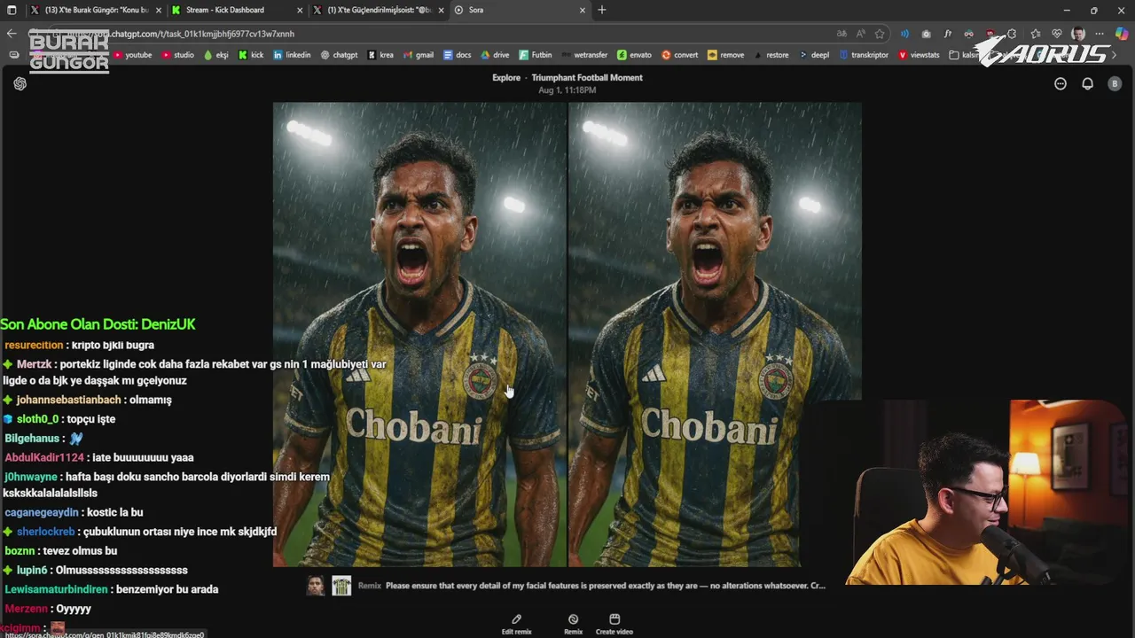The height and width of the screenshot is (638, 1135).
Task: Open the favorites list icon in toolbar
Action: tap(1034, 34)
